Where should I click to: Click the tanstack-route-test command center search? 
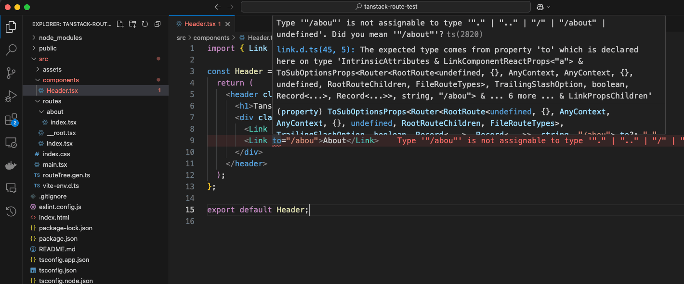tap(385, 7)
